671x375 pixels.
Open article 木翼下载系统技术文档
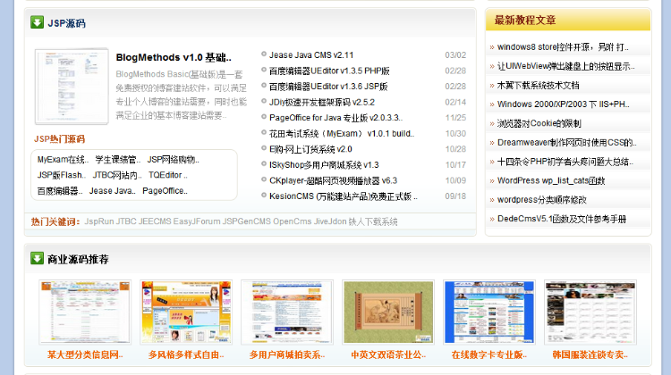[x=538, y=86]
